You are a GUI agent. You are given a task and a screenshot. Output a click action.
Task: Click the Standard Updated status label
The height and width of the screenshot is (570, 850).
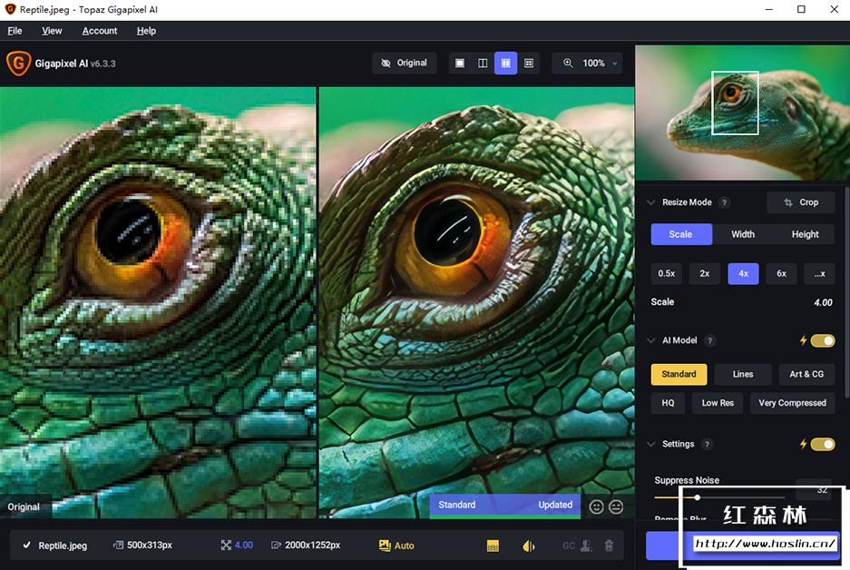point(505,505)
